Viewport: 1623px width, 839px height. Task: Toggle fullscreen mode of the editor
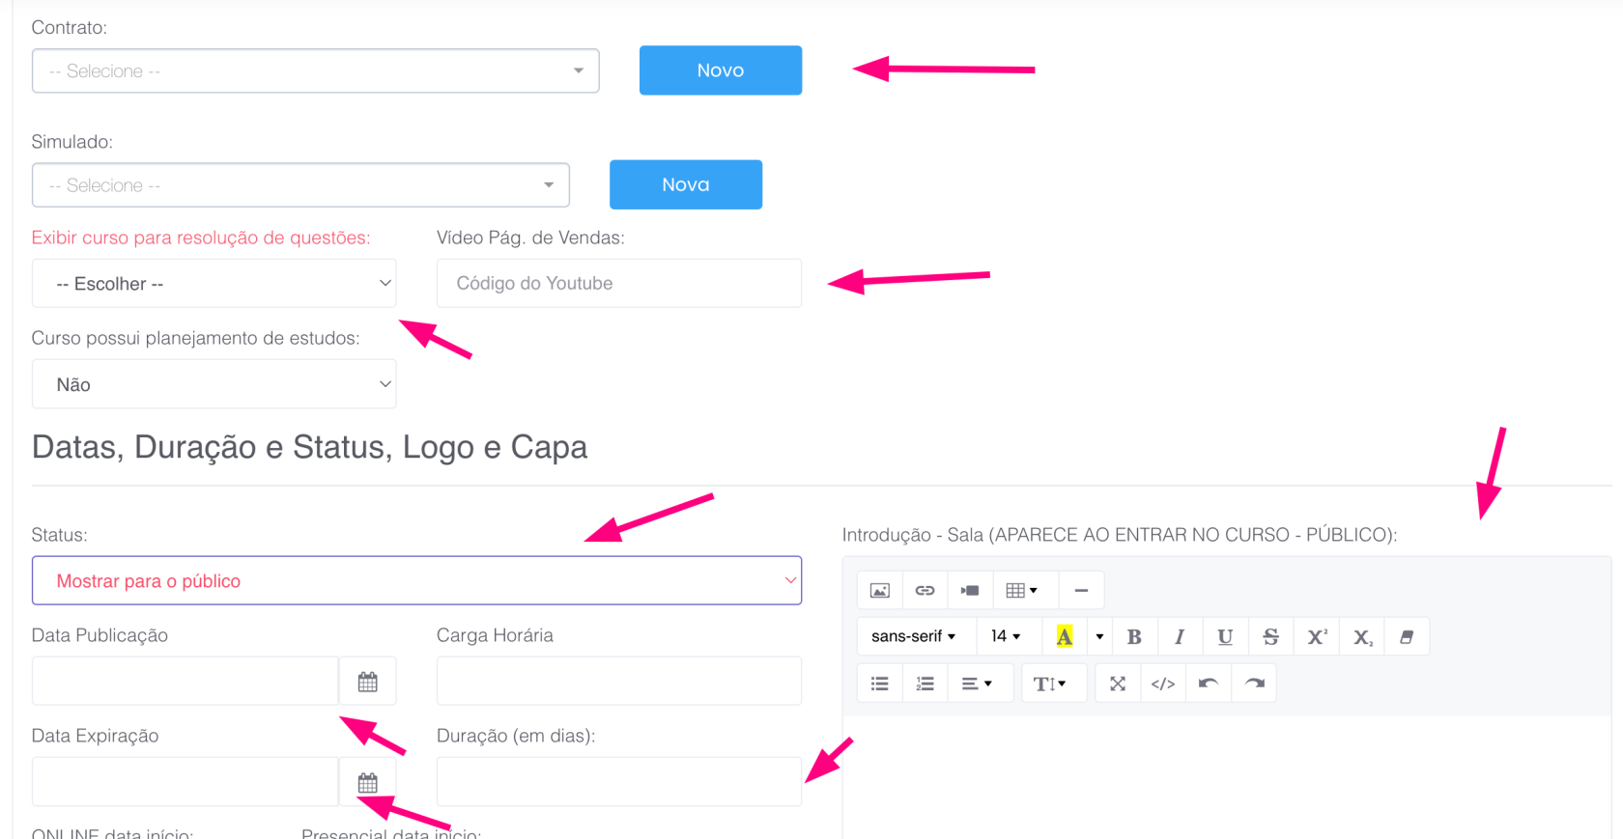(x=1118, y=684)
